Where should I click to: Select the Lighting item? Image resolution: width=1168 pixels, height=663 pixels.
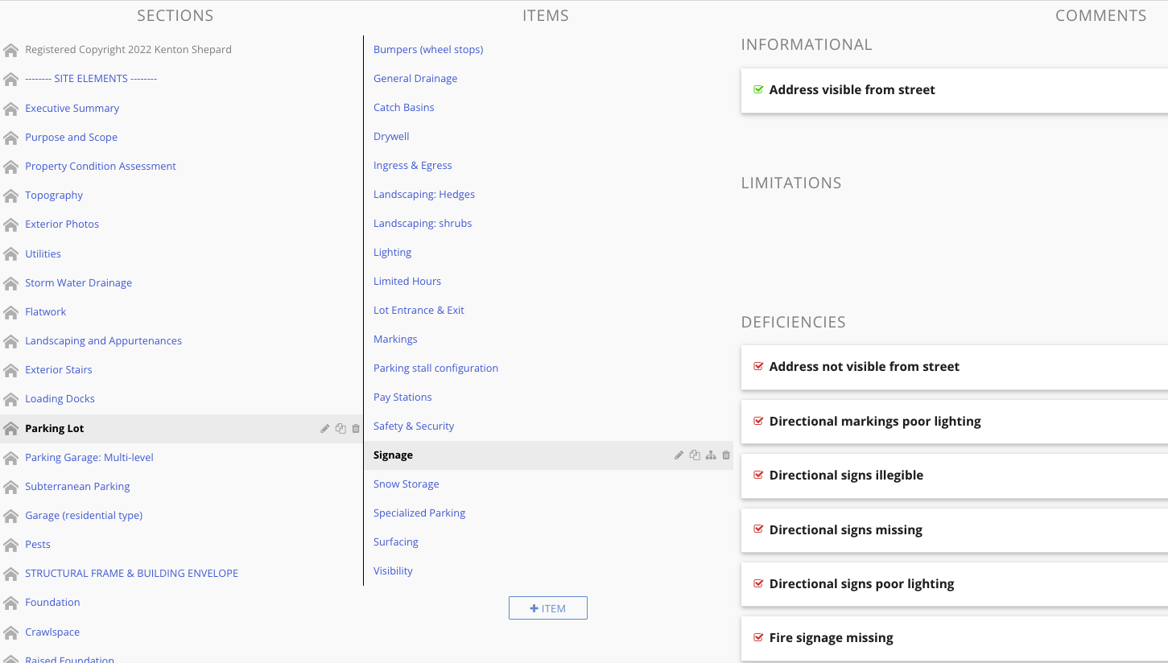coord(392,253)
